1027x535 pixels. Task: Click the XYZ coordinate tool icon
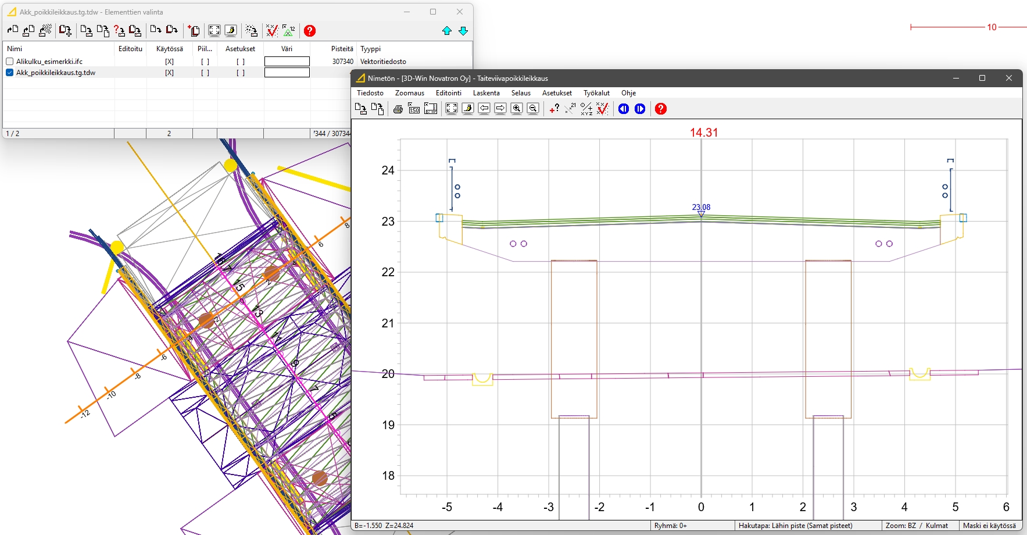pos(586,109)
